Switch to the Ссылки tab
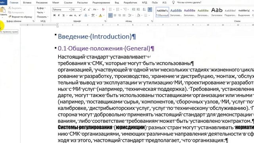254x143 pixels. (68, 3)
